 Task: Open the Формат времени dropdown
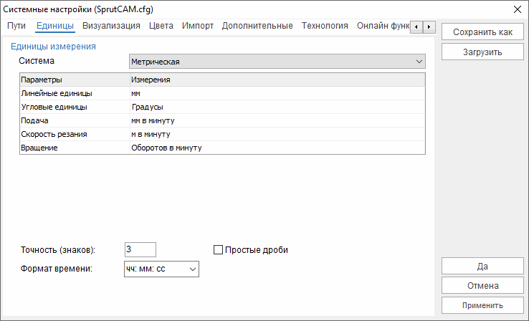coord(161,269)
